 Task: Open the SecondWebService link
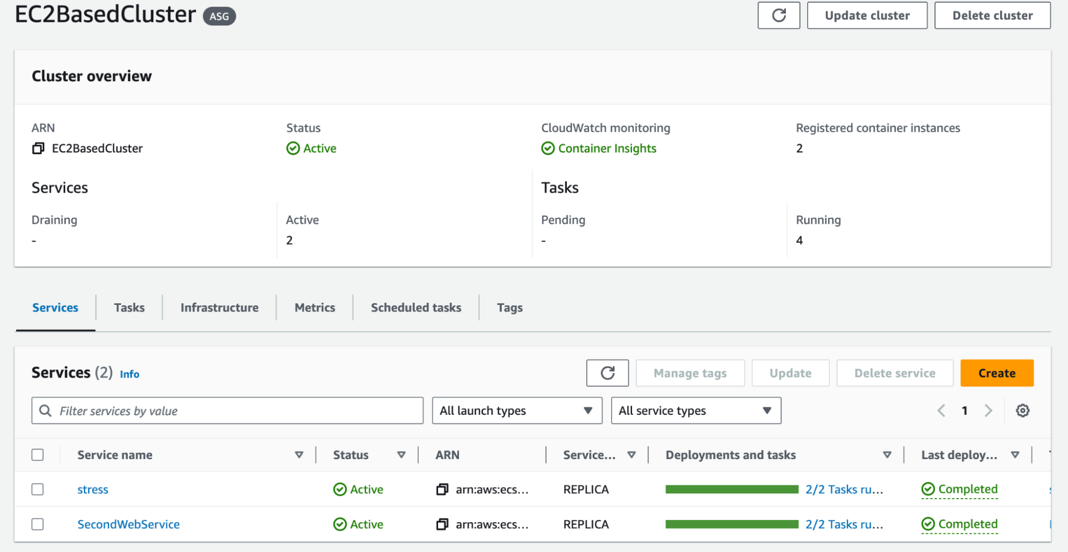[128, 525]
